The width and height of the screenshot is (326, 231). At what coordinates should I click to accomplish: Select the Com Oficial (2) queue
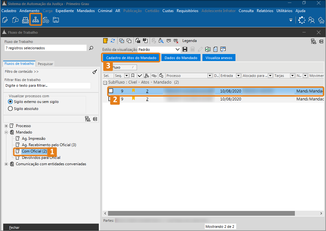[34, 151]
